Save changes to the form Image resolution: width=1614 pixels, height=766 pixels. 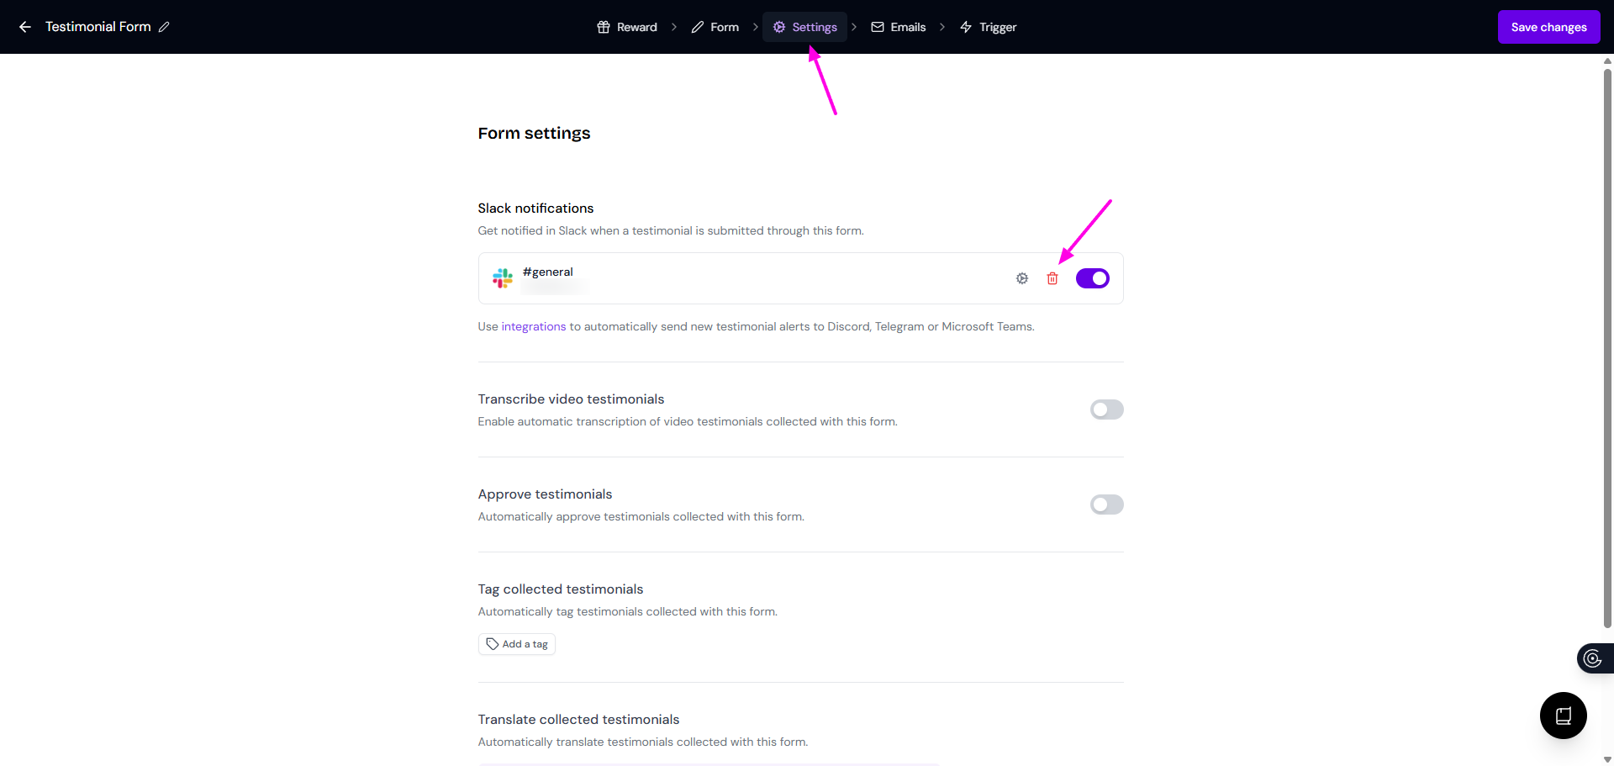click(1548, 27)
